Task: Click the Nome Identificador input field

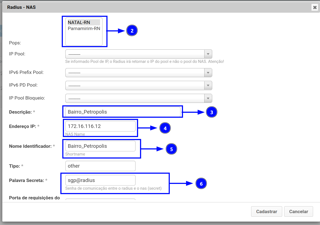Action: tap(100, 146)
